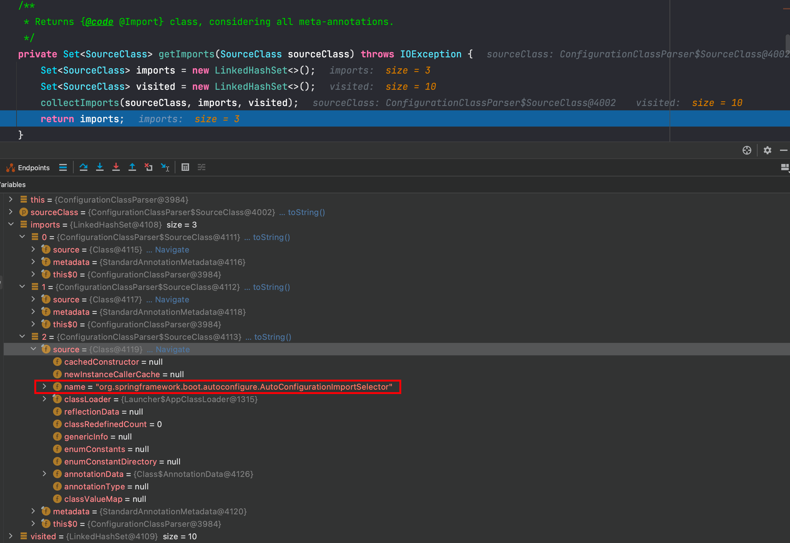This screenshot has height=543, width=790.
Task: Open Evaluate Expression calculator icon
Action: (185, 167)
